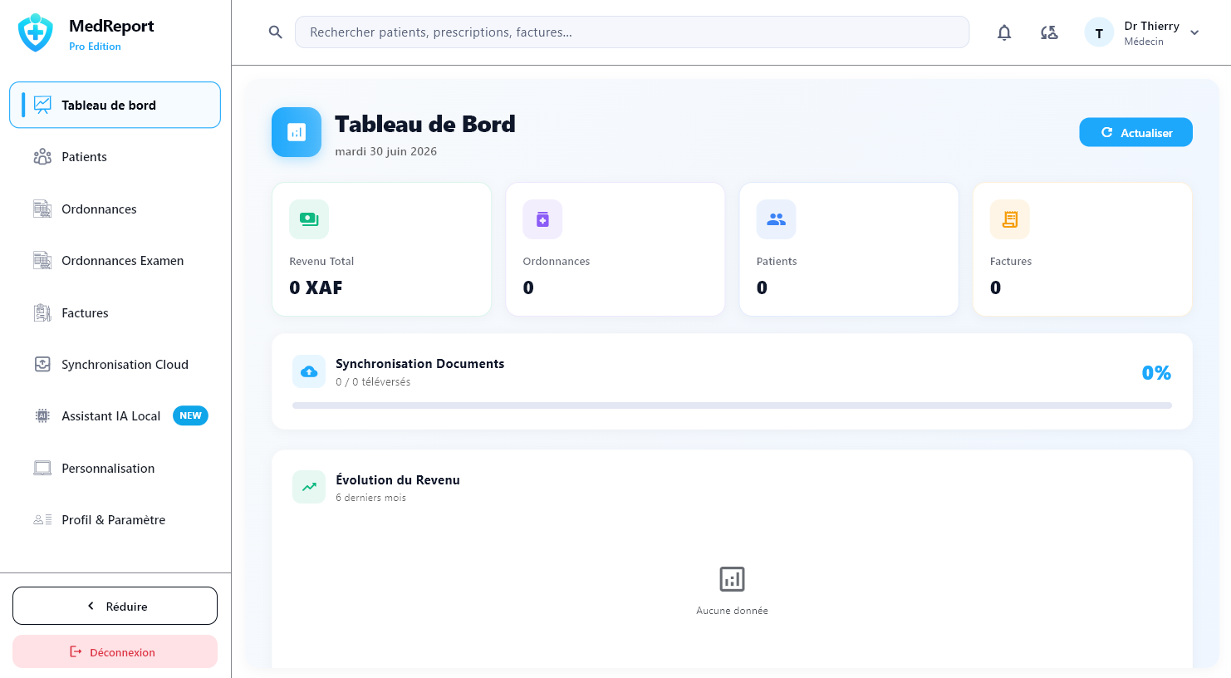1231x678 pixels.
Task: Click the NEW badge next to Assistant IA
Action: point(190,415)
